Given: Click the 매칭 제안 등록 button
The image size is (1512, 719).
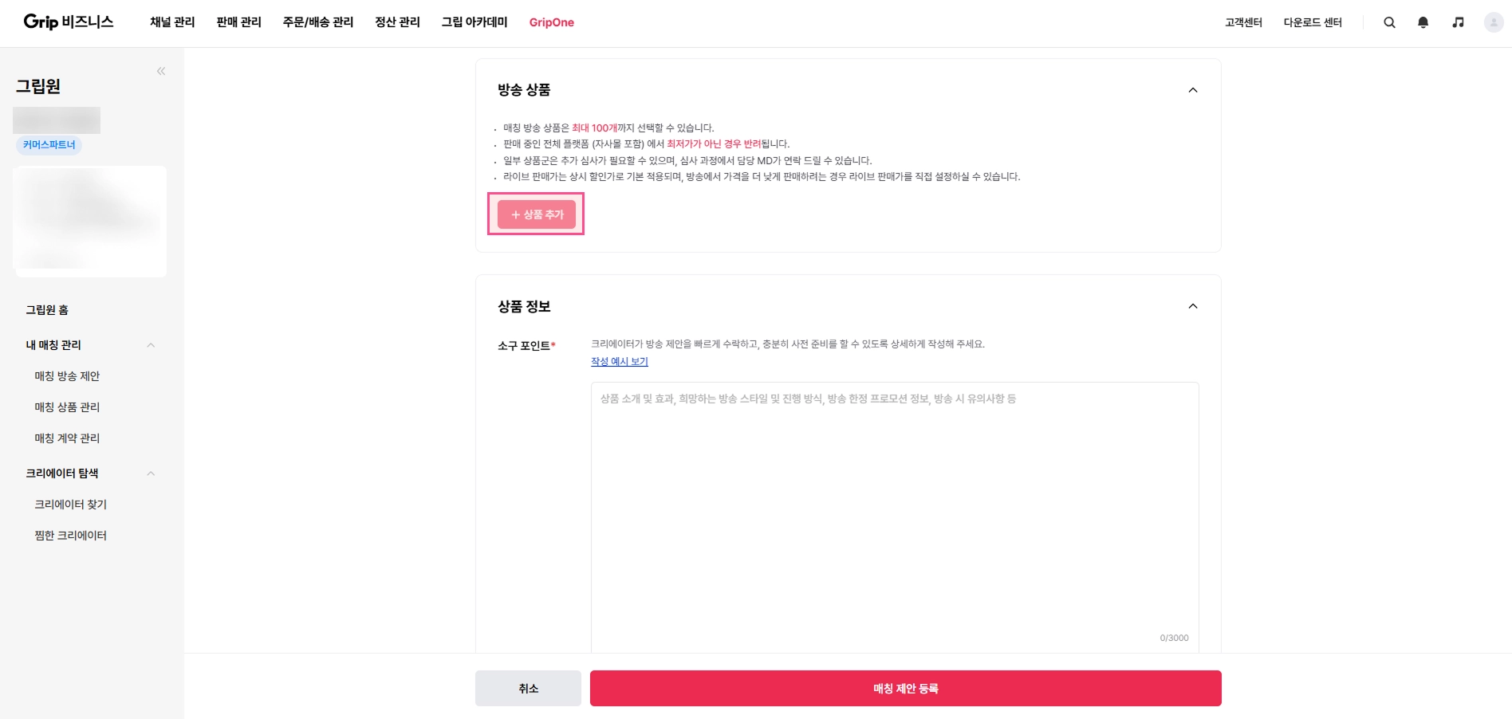Looking at the screenshot, I should coord(905,689).
